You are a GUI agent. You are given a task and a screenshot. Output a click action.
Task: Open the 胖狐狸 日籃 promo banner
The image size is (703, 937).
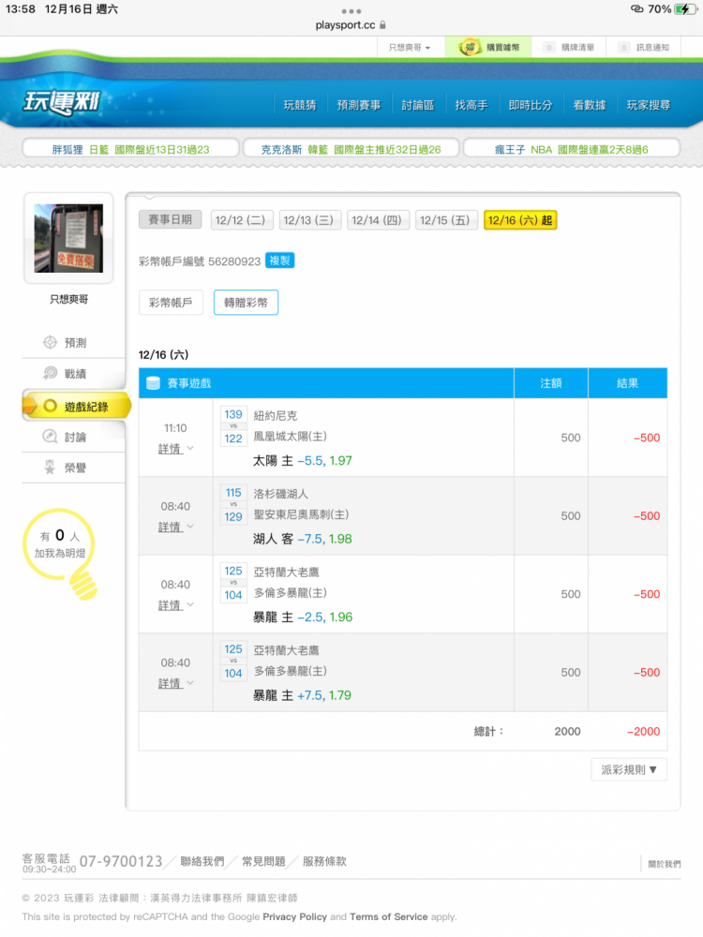point(131,149)
